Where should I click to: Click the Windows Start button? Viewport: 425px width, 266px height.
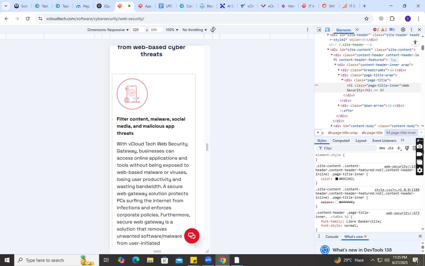point(7,260)
